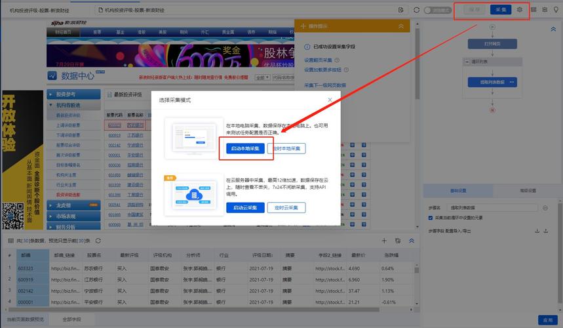Viewport: 563px width, 328px height.
Task: Open the more-options dots on 提取列表数据 step
Action: (x=512, y=82)
